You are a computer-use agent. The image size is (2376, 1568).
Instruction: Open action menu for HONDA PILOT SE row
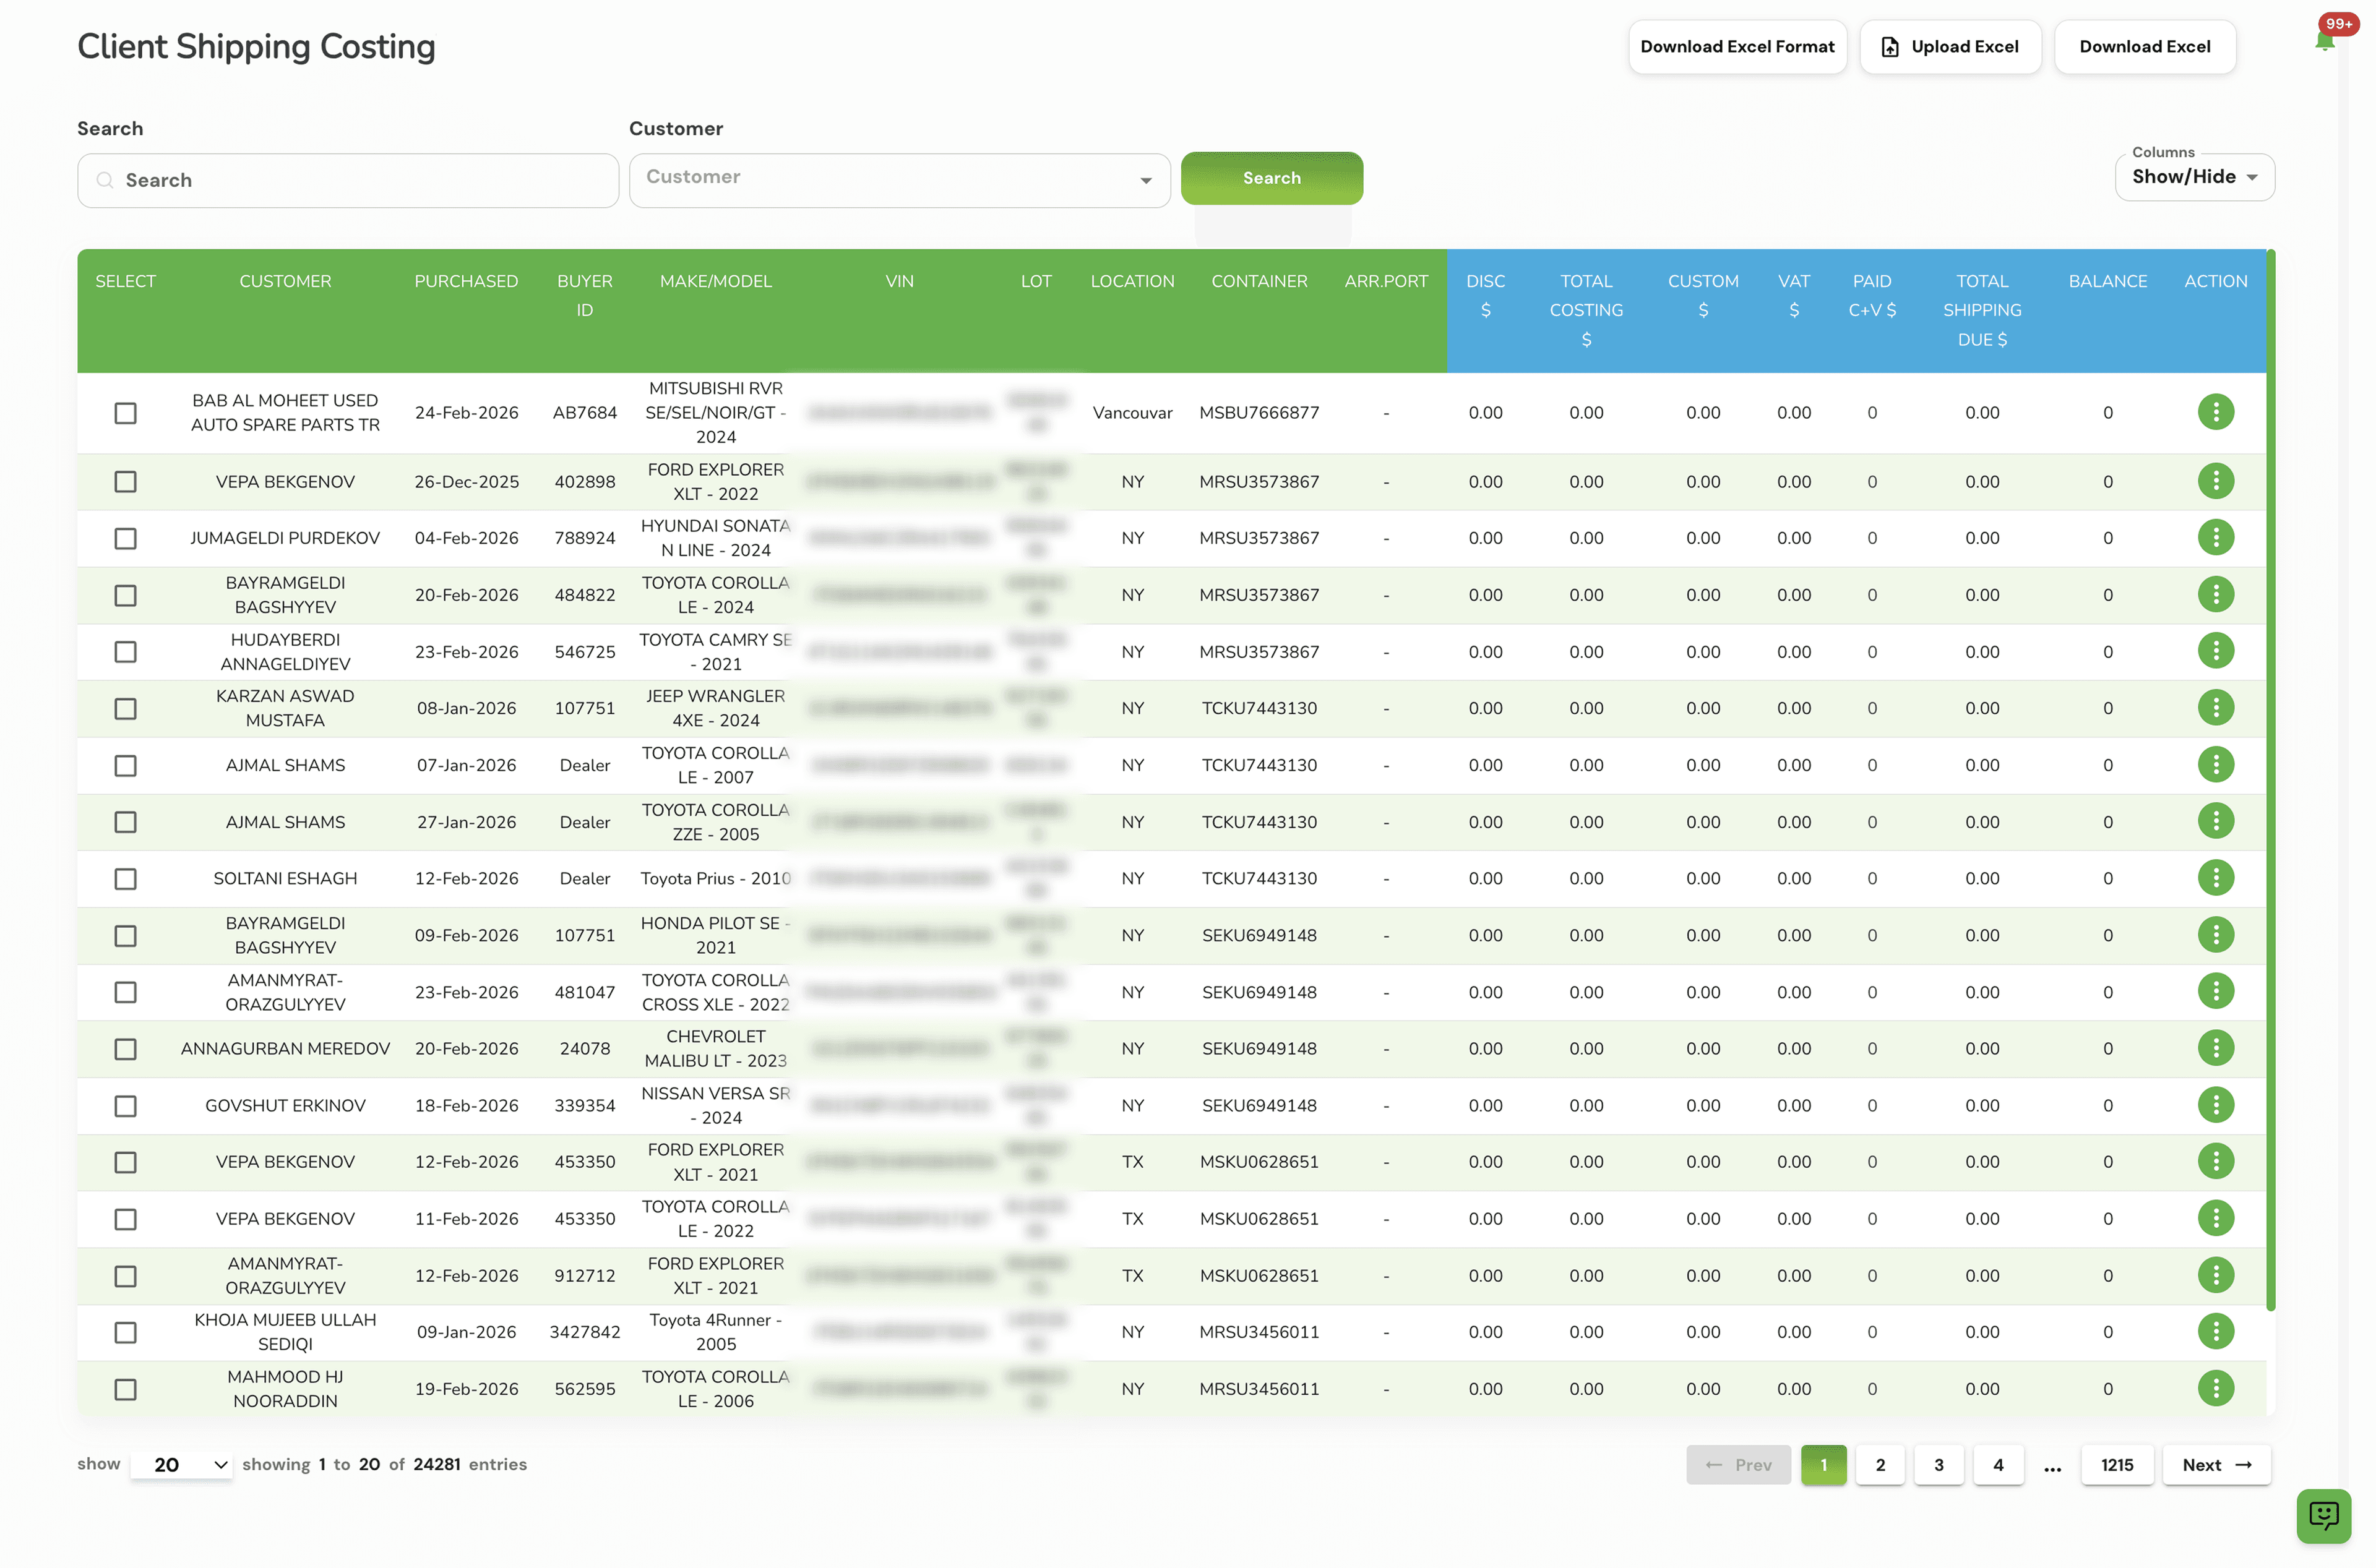point(2215,935)
